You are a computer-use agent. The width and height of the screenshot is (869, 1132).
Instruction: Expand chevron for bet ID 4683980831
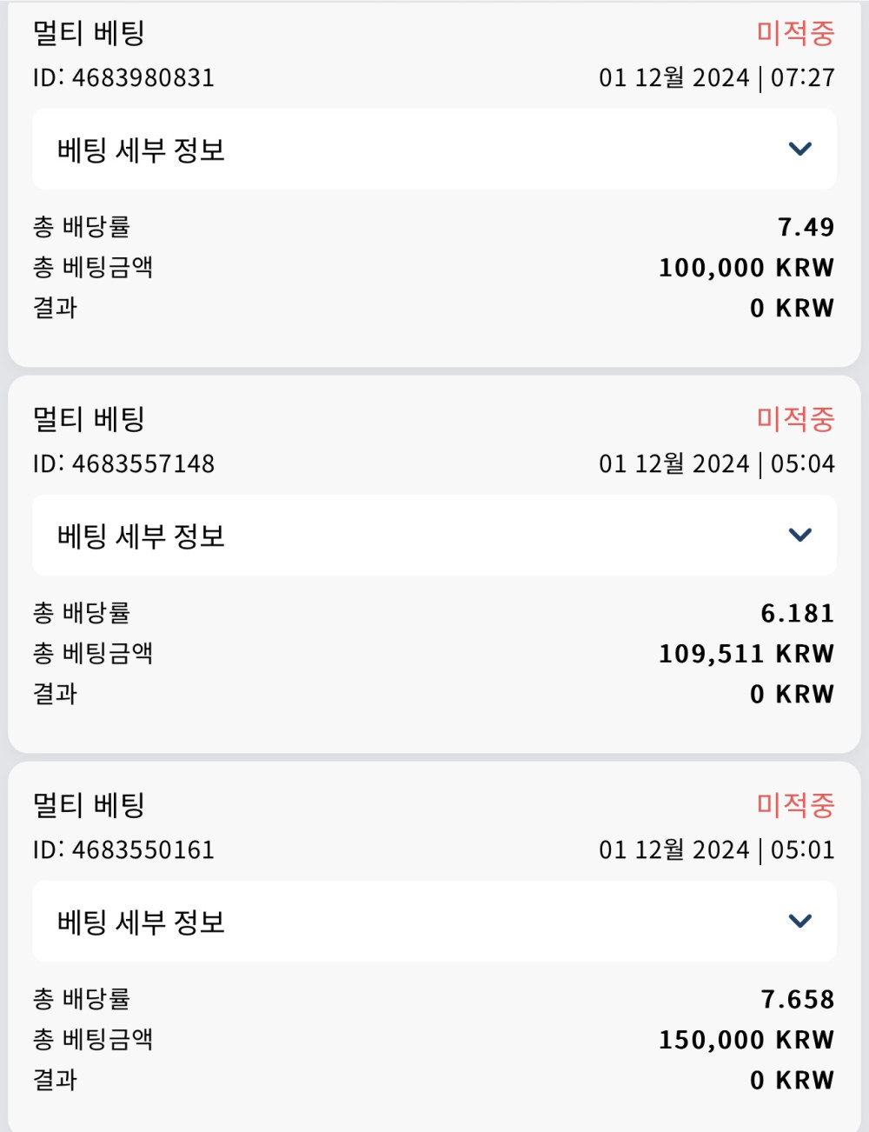point(799,149)
